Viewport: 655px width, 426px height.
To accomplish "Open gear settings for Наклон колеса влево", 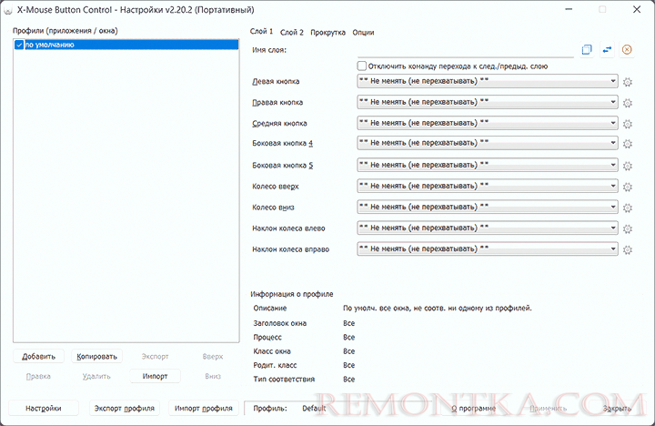I will click(628, 228).
